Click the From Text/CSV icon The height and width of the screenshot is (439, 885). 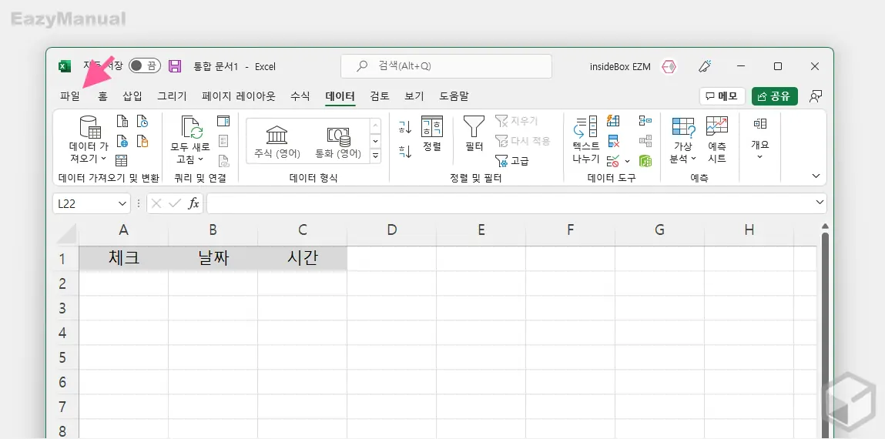pyautogui.click(x=122, y=122)
